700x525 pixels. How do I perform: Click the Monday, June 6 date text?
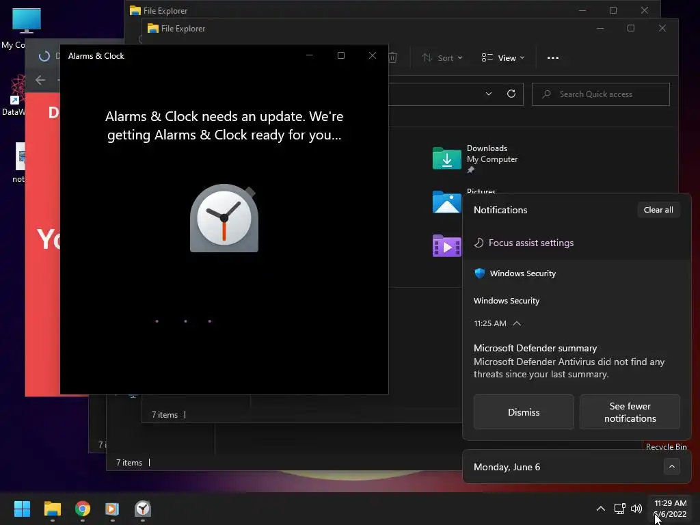pos(507,467)
